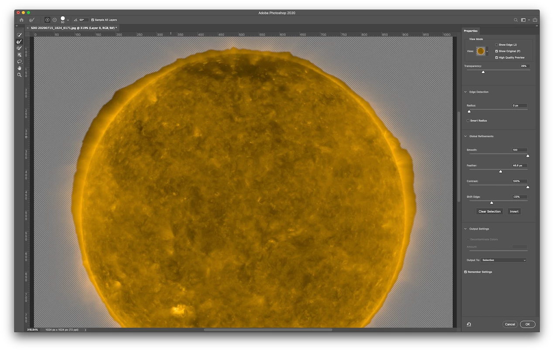Edit the brush angle 50° field
Viewport: 554px width, 351px height.
[84, 20]
